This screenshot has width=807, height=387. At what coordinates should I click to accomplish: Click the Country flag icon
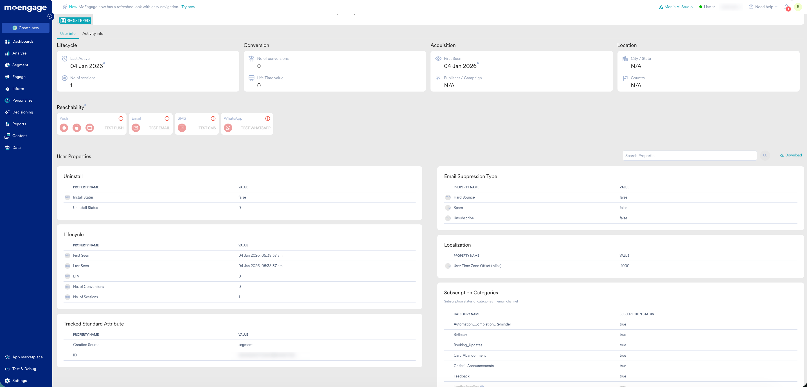625,78
